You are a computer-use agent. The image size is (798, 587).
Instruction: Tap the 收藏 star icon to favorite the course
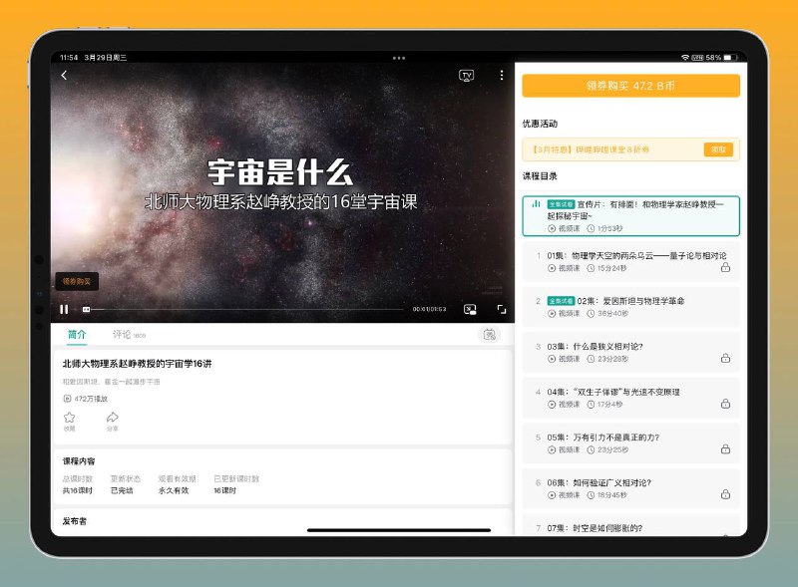[x=70, y=419]
